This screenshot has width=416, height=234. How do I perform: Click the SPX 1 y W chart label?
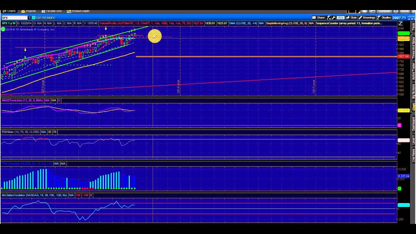(x=8, y=23)
